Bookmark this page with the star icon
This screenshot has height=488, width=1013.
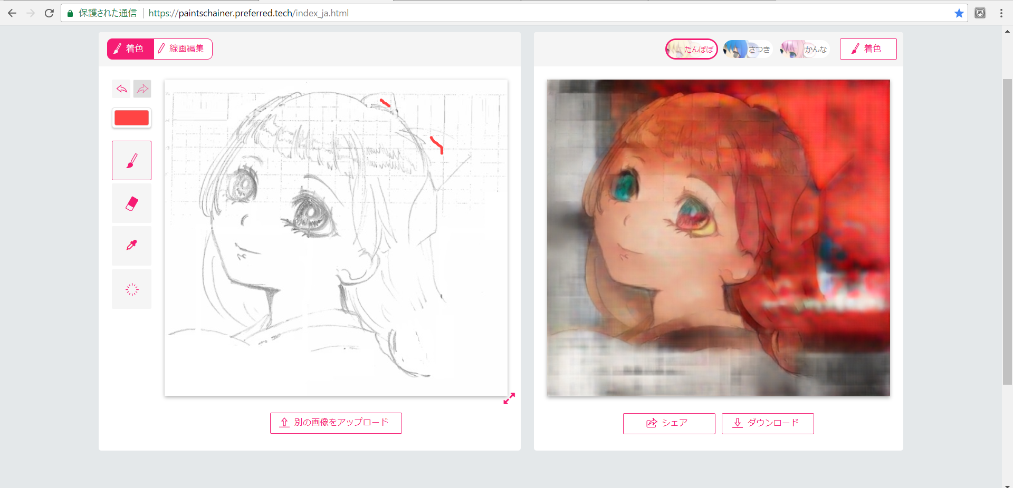959,13
